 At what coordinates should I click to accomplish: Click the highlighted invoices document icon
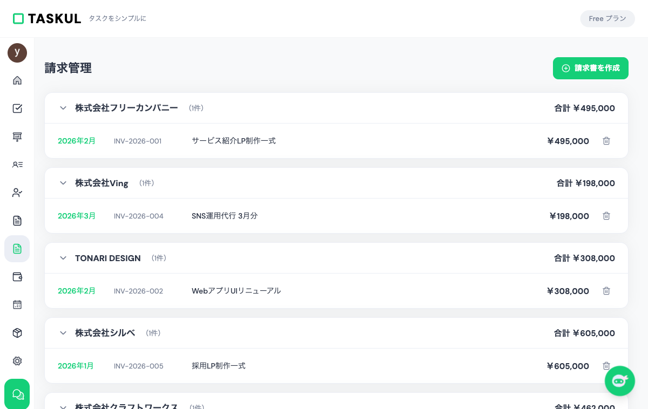tap(17, 249)
